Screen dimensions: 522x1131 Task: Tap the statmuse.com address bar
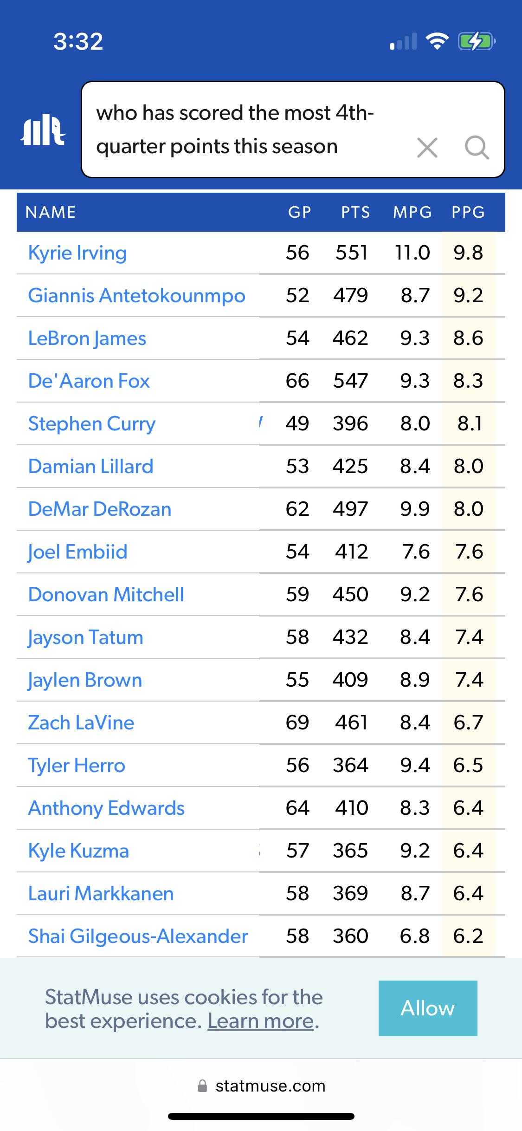point(271,1086)
